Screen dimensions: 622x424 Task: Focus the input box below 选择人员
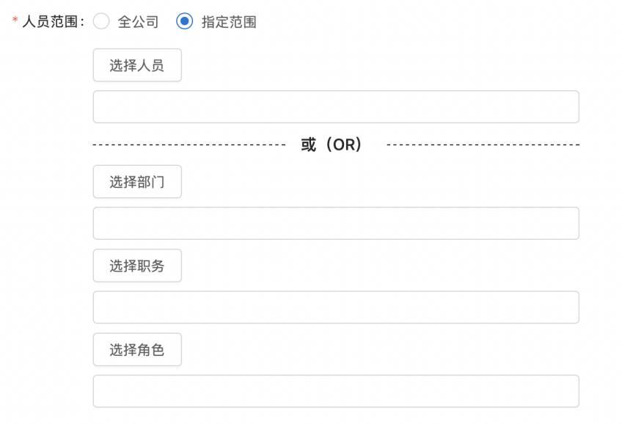click(336, 107)
